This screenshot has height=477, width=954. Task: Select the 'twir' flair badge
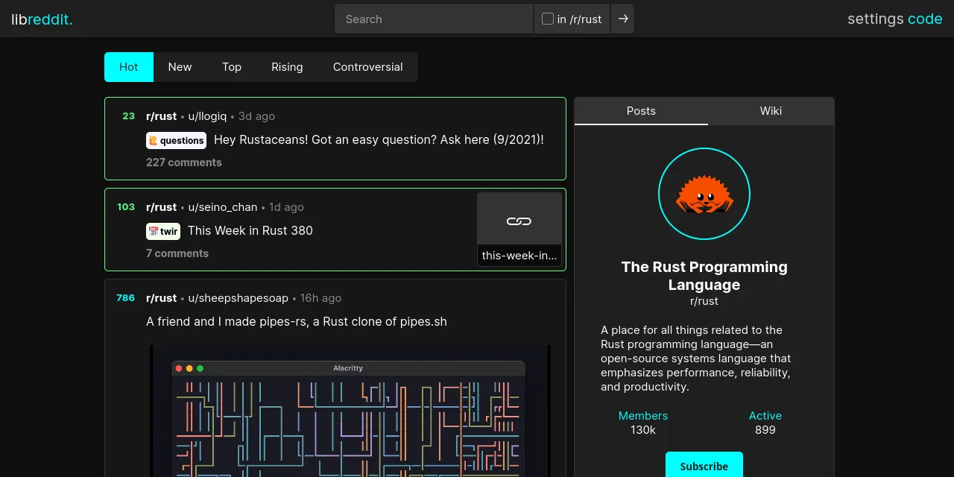pyautogui.click(x=162, y=231)
